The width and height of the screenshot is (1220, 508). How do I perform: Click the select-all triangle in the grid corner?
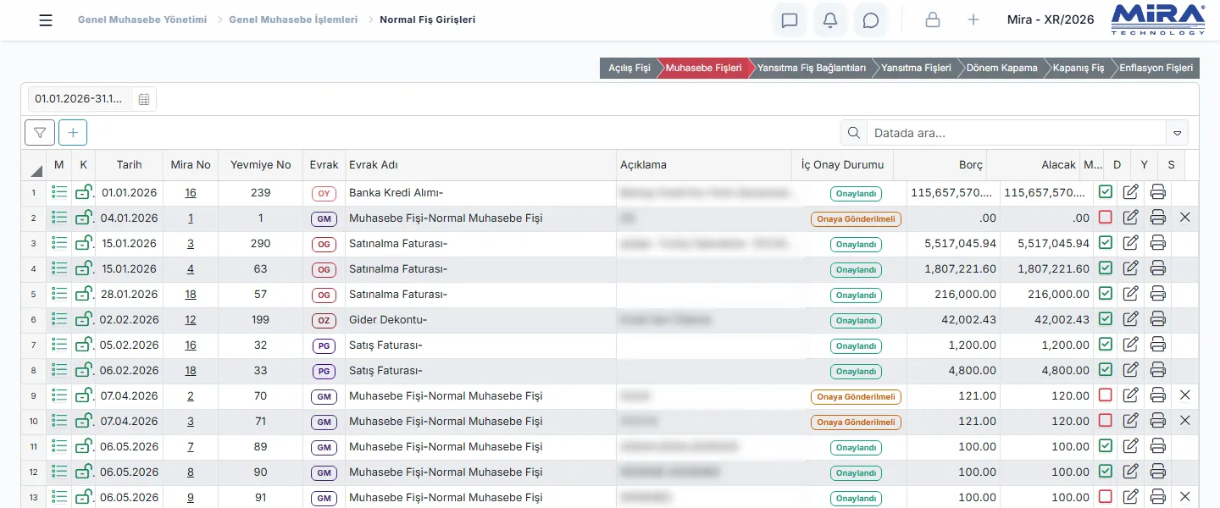point(36,169)
